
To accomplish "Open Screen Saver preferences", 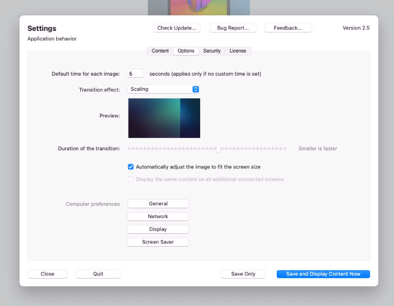I will [158, 242].
